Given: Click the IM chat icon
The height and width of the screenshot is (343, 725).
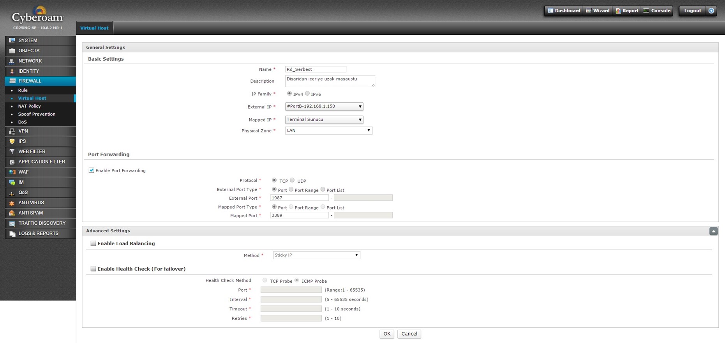Looking at the screenshot, I should pyautogui.click(x=12, y=182).
